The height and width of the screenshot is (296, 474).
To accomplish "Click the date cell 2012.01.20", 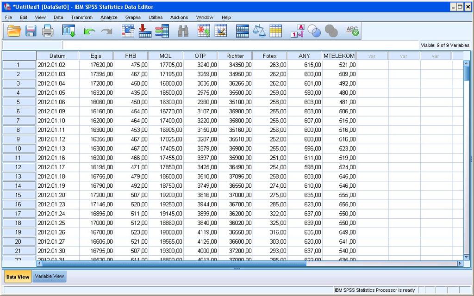I will coord(58,195).
